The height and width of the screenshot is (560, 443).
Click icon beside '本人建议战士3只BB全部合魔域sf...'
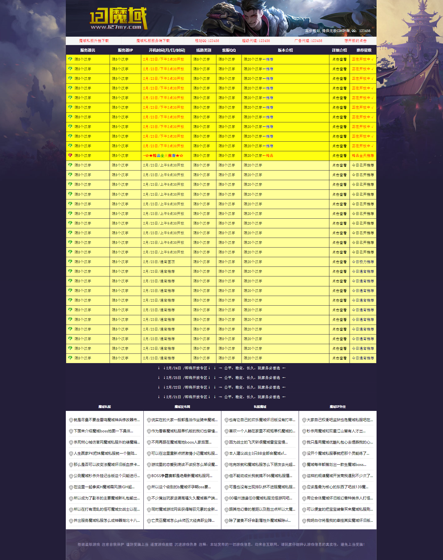[x=227, y=453]
